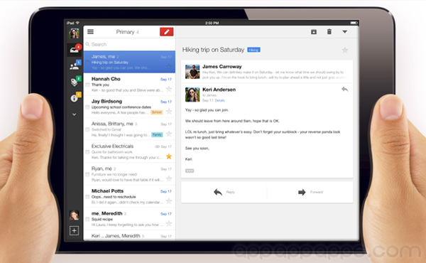Expand the trimmed content ellipsis in Keri's message
The height and width of the screenshot is (263, 426).
190,171
